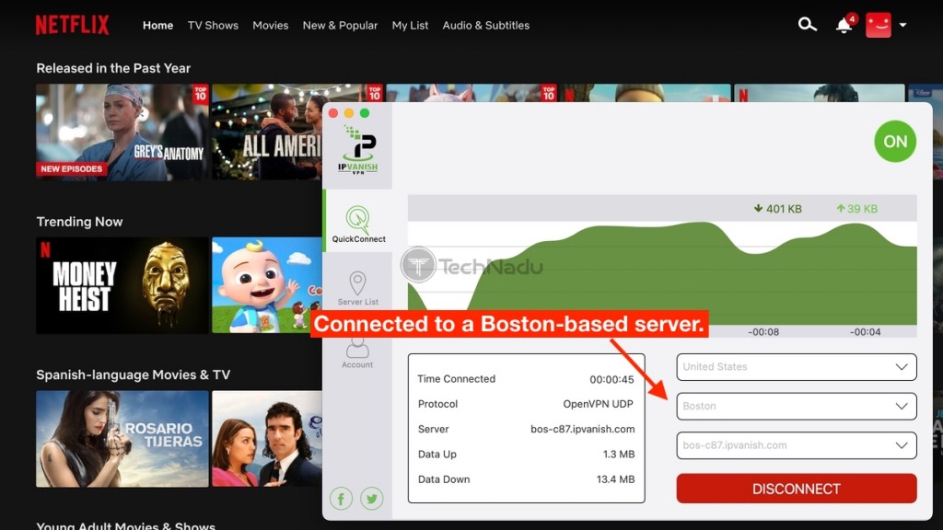Expand the Boston city dropdown

pyautogui.click(x=797, y=406)
